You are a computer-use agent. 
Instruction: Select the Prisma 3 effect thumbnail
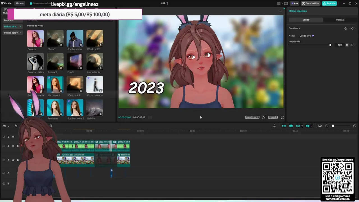coord(55,61)
